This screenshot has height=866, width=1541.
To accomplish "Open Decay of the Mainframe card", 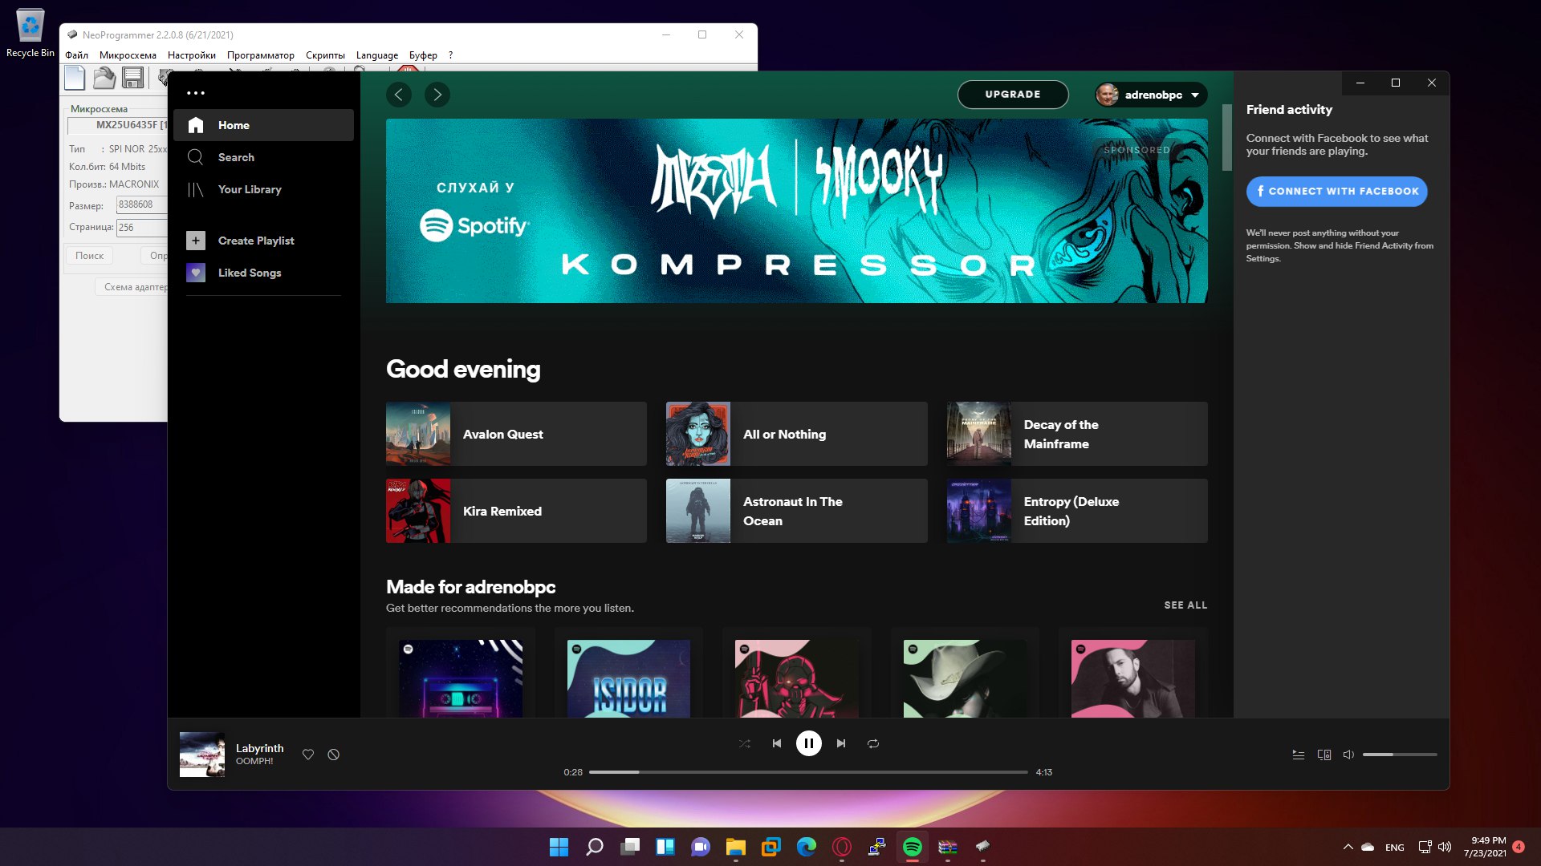I will pos(1077,434).
